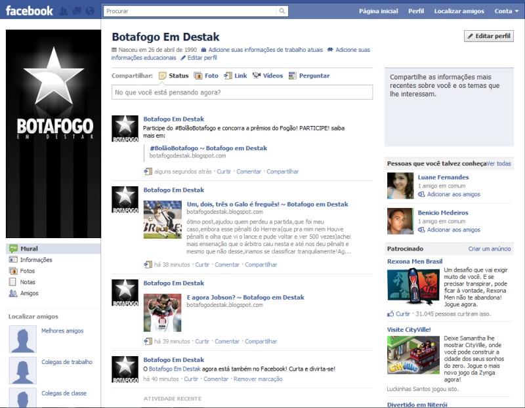Click the Rexona ad image
Screen dimensions: 525x408
click(413, 285)
